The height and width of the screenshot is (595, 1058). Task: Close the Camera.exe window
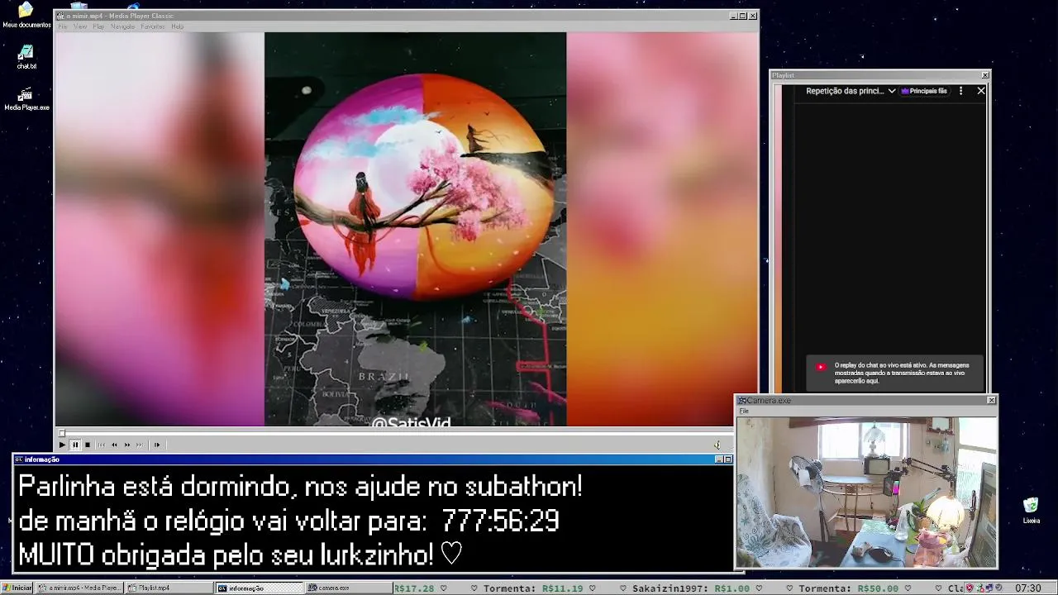coord(991,400)
